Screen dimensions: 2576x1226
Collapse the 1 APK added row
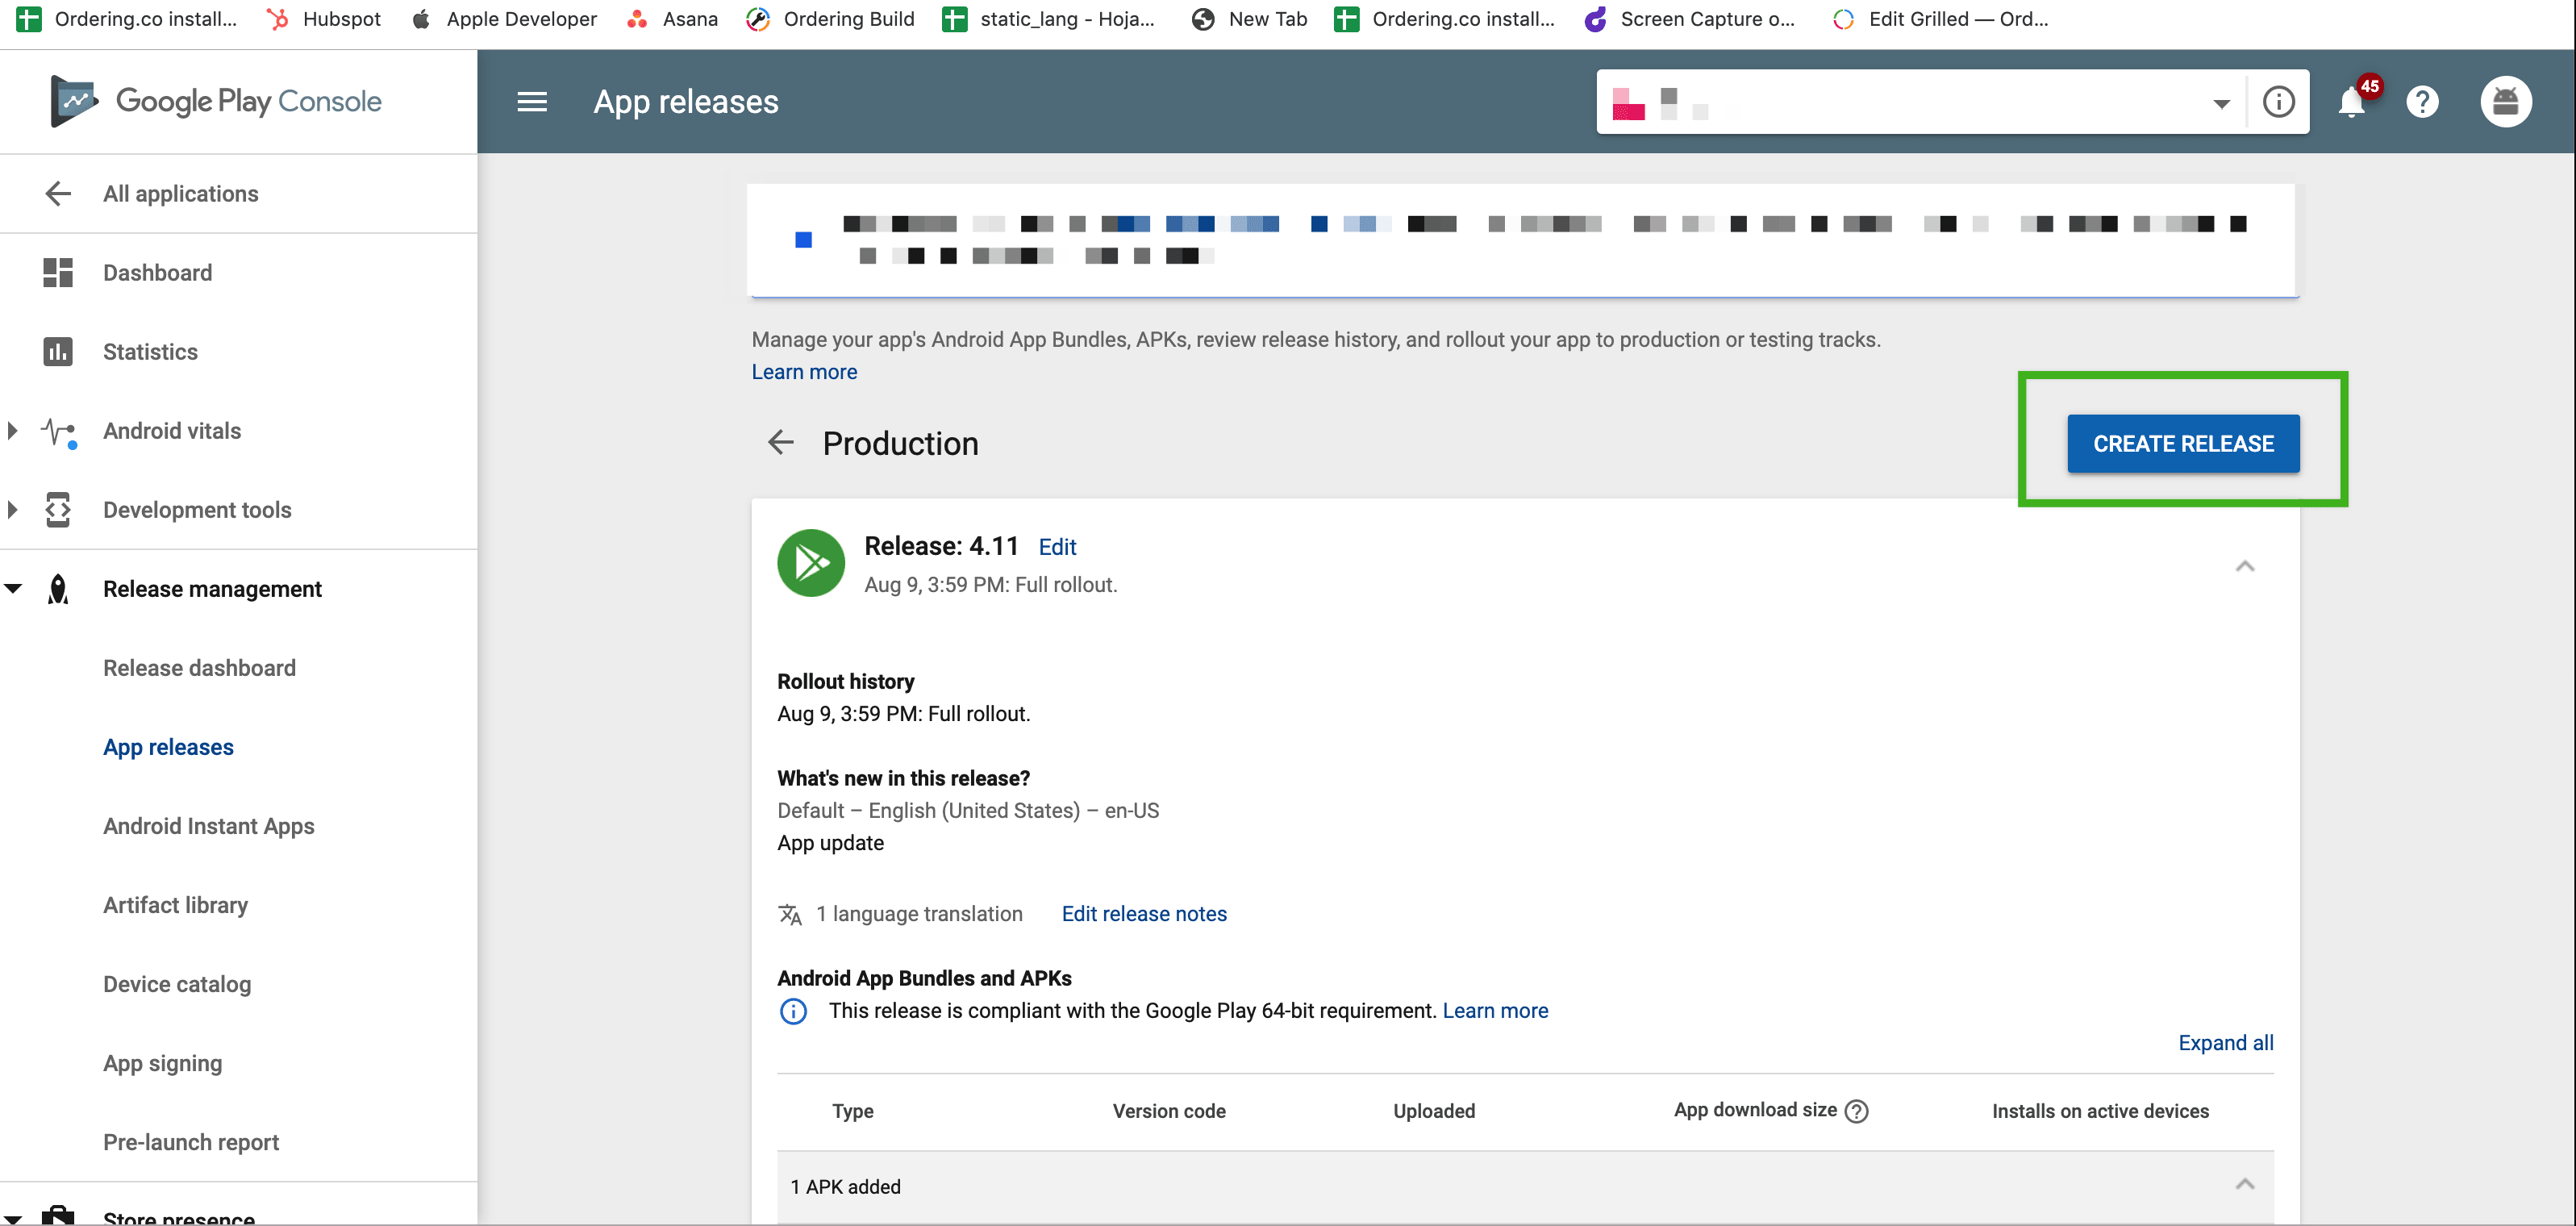click(x=2244, y=1185)
